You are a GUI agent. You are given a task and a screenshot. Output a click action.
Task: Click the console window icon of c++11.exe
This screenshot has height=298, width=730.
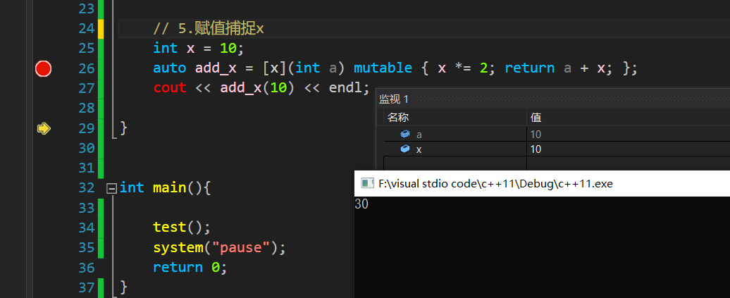coord(368,183)
